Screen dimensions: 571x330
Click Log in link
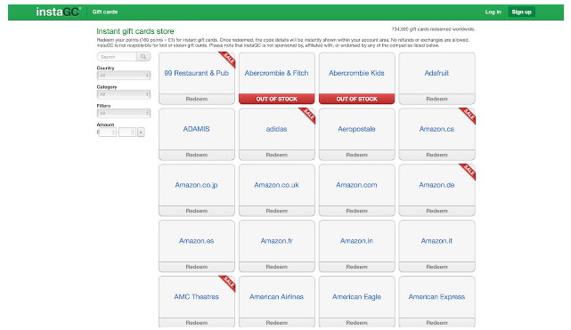tap(493, 12)
